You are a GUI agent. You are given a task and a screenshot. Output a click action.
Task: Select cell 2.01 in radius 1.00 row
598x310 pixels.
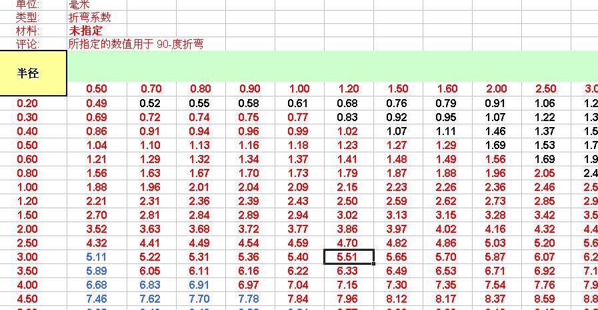click(x=199, y=187)
